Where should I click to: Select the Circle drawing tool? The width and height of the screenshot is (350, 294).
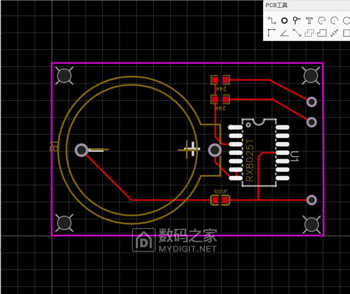[346, 20]
